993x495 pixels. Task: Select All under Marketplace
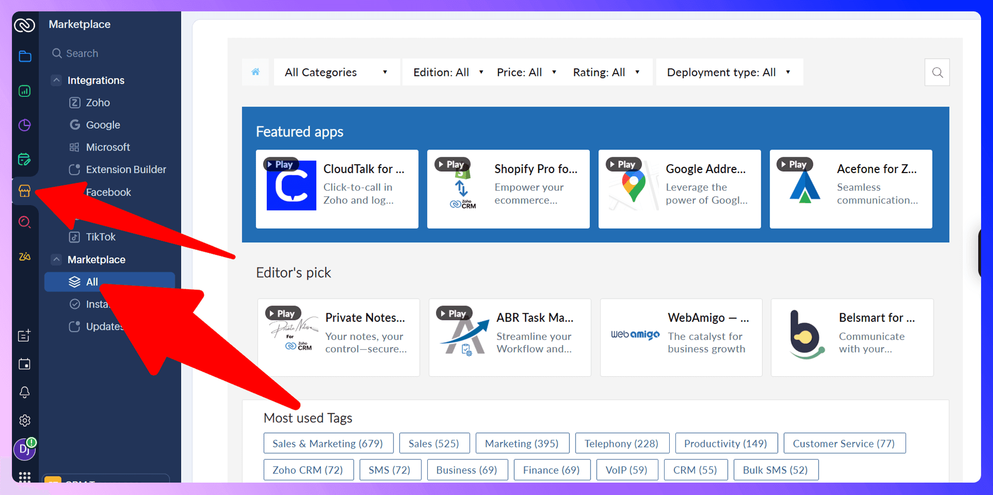click(x=109, y=282)
